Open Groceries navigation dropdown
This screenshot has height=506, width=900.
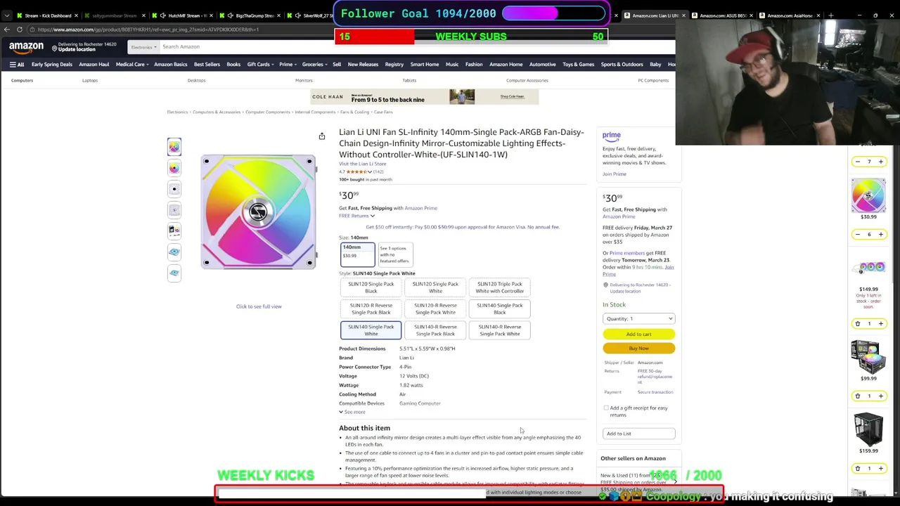pos(314,65)
